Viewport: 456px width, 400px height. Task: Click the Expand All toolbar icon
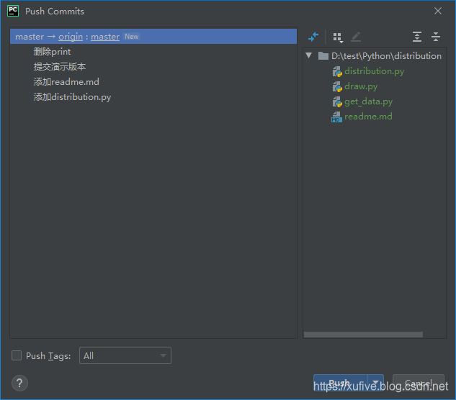point(417,37)
